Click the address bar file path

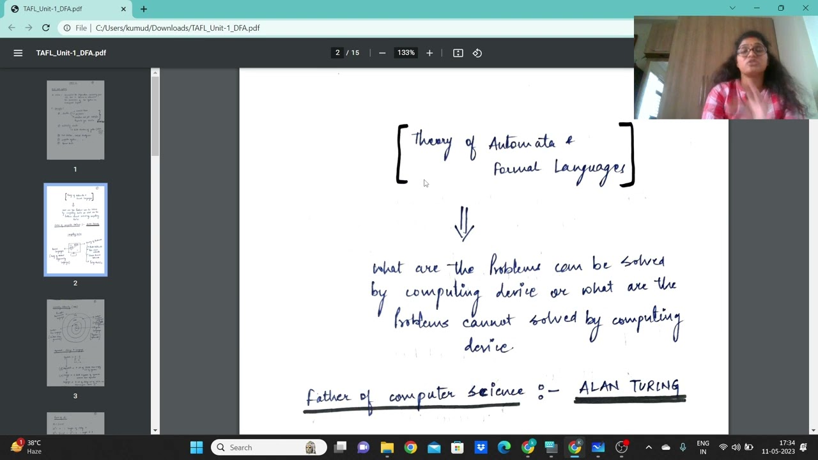coord(178,28)
